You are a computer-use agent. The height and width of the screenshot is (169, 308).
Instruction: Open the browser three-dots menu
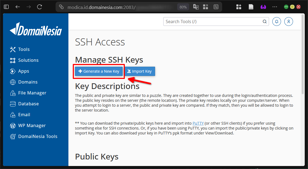pyautogui.click(x=275, y=7)
